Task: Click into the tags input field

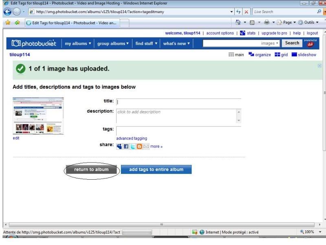Action: 178,130
